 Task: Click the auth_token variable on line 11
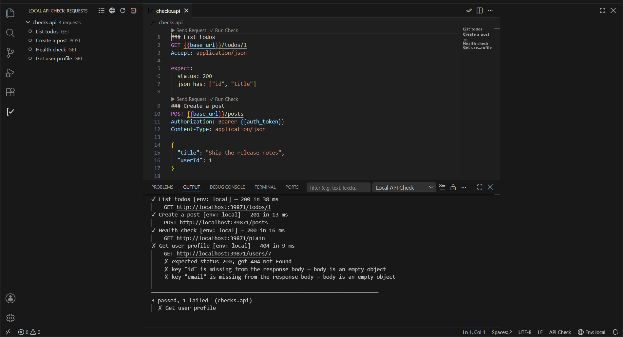[262, 122]
